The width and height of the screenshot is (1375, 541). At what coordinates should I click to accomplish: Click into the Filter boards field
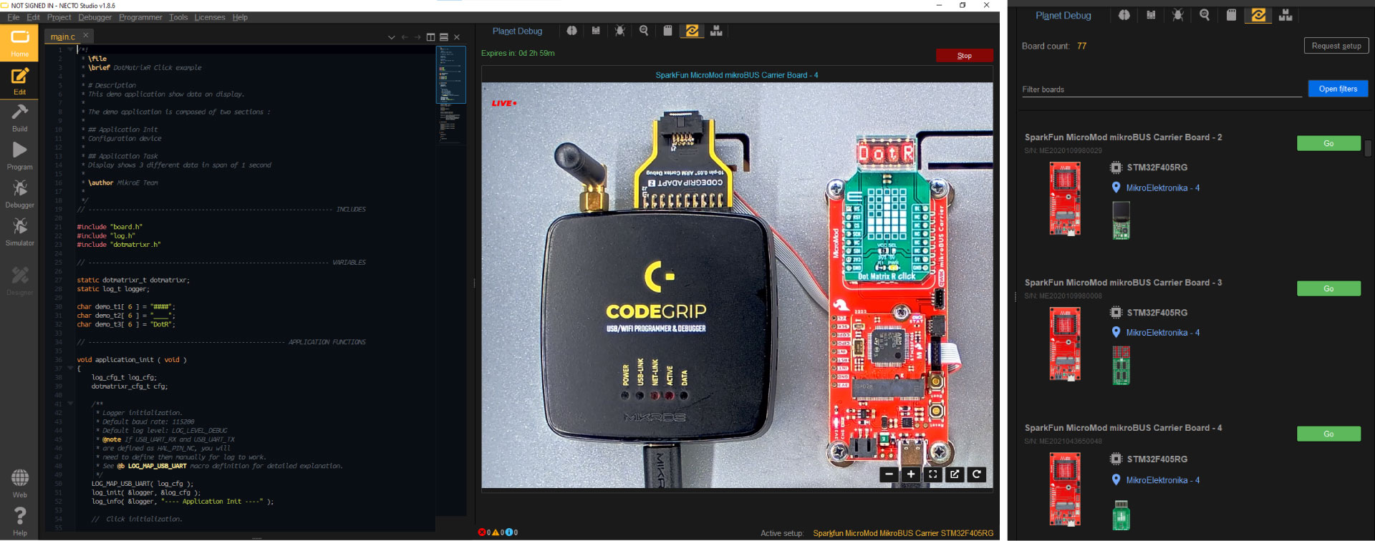(1161, 89)
